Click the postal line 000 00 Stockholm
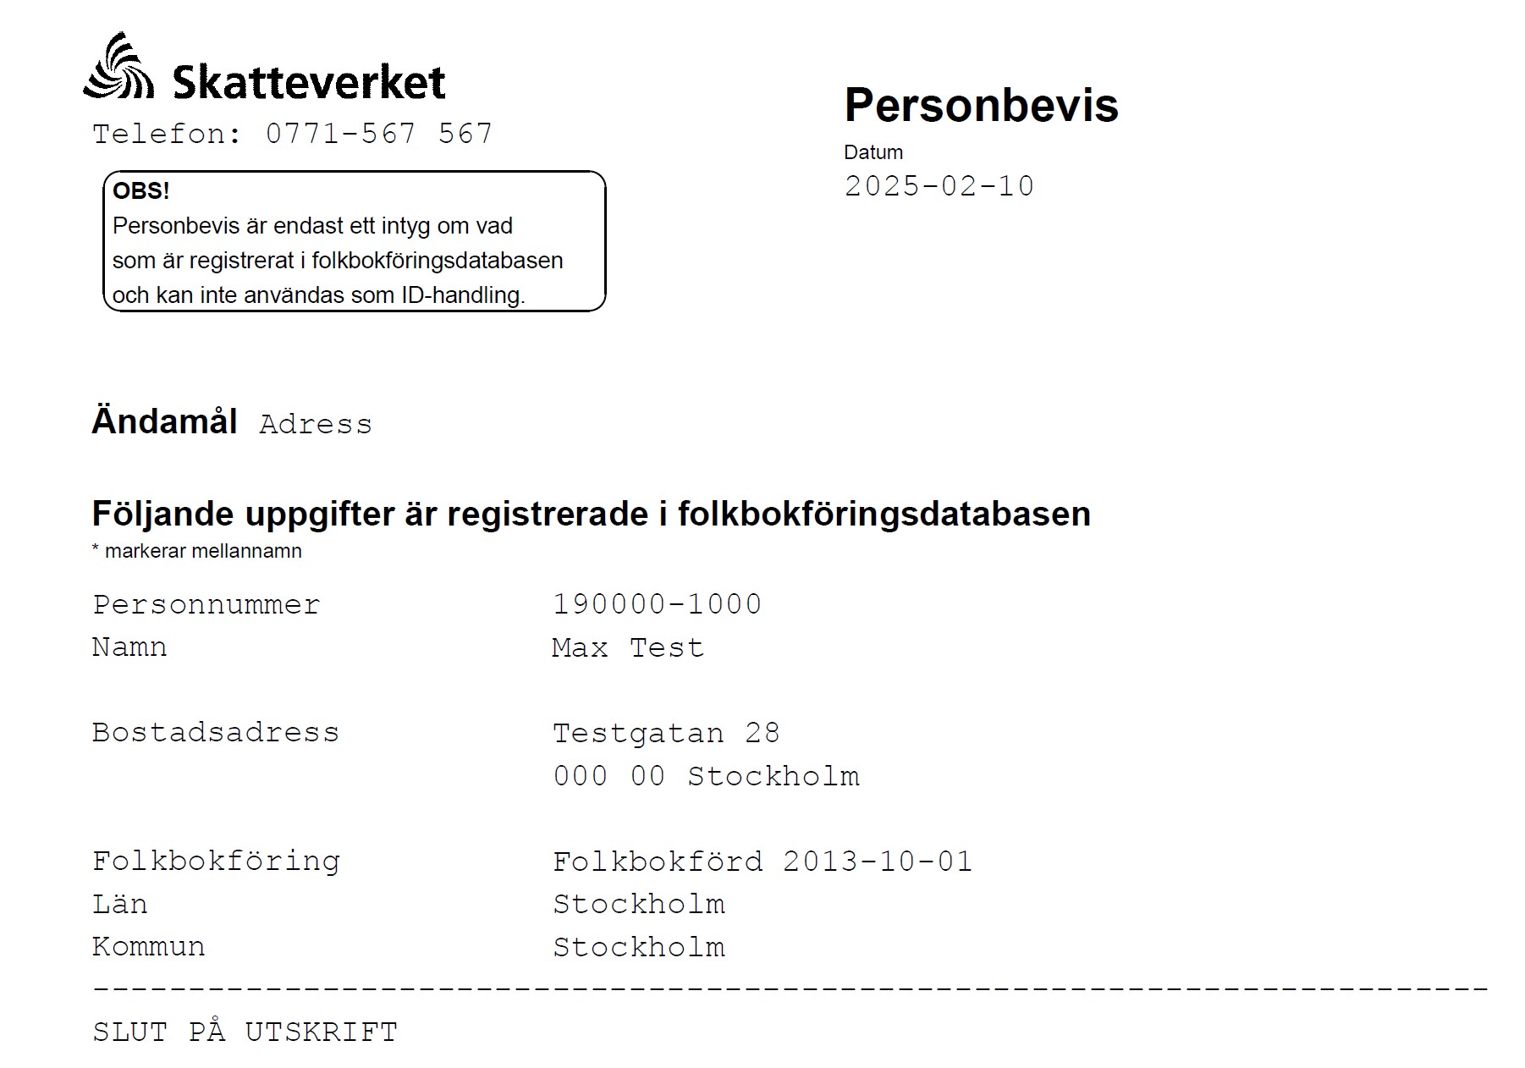This screenshot has height=1068, width=1525. 706,776
